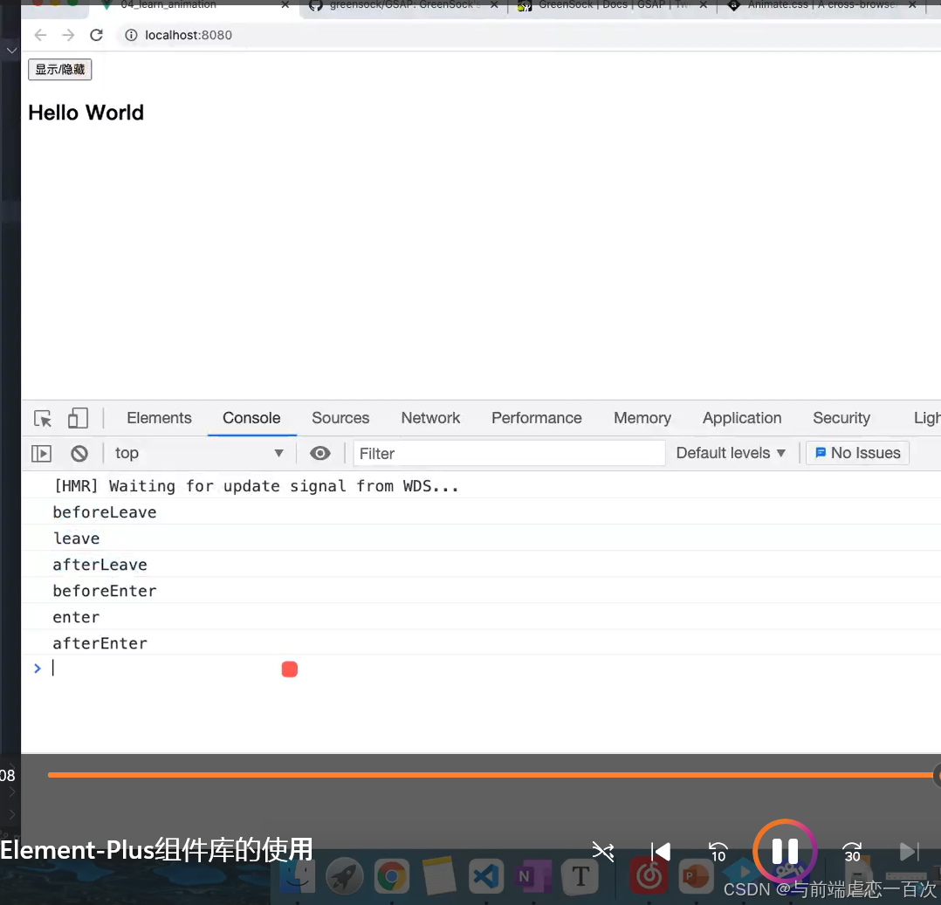The image size is (941, 905).
Task: Click the localhost:8080 address bar
Action: click(x=189, y=36)
